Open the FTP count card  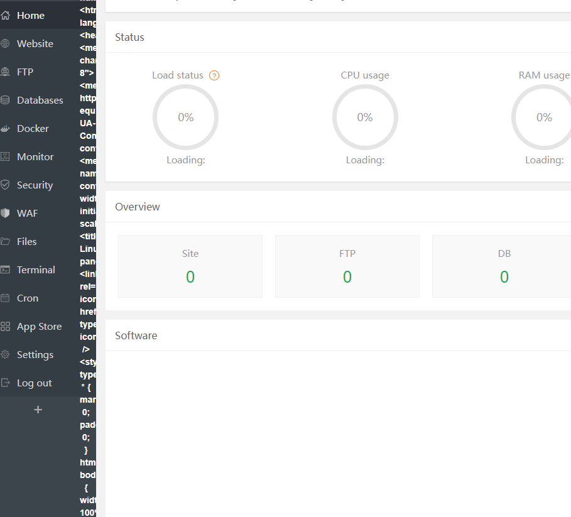[347, 266]
